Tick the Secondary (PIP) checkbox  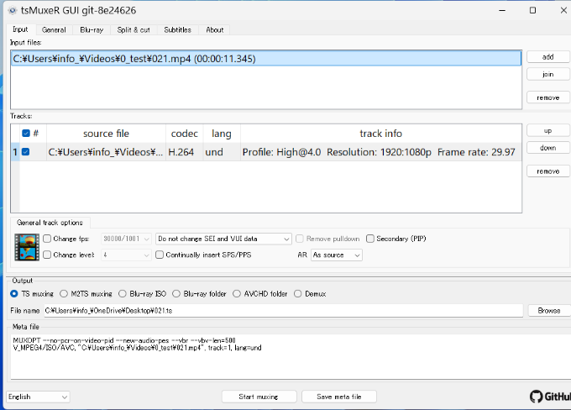[x=370, y=239]
